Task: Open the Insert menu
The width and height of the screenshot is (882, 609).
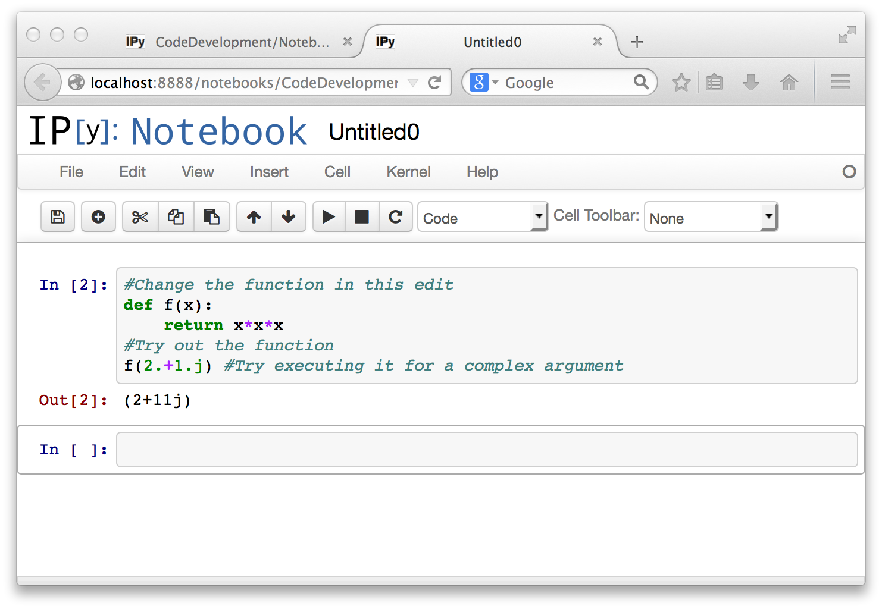Action: click(269, 172)
